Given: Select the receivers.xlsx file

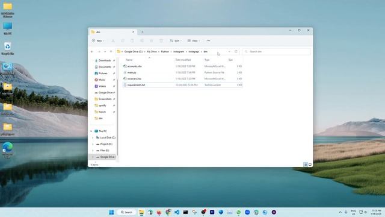Looking at the screenshot, I should tap(182, 79).
